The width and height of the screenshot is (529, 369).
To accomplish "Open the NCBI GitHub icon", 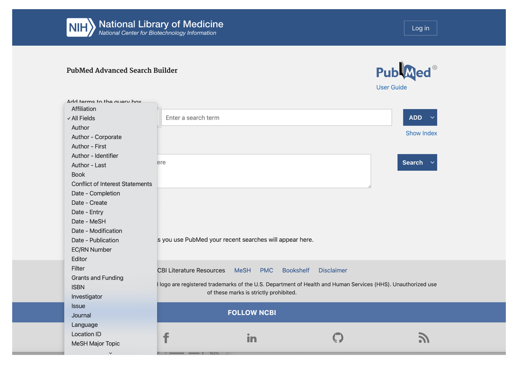I will [338, 338].
